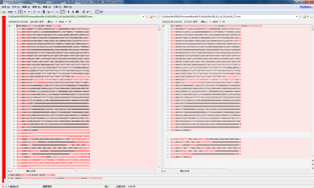Open the 查看 (V) menu
The image size is (314, 188).
point(47,7)
